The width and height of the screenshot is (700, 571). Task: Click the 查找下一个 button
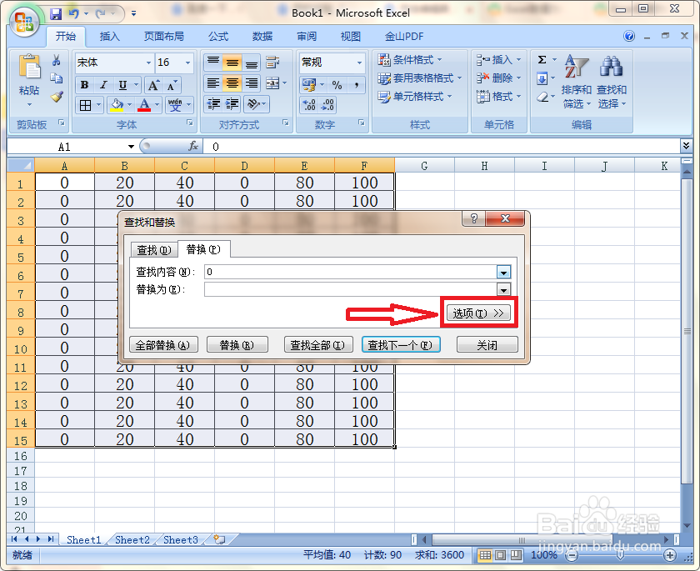click(401, 344)
